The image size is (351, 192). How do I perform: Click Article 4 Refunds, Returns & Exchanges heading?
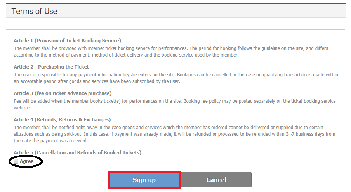62,119
